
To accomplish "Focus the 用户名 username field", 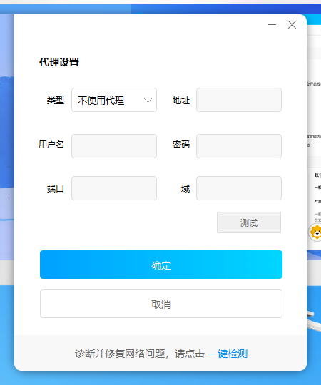I will click(114, 146).
